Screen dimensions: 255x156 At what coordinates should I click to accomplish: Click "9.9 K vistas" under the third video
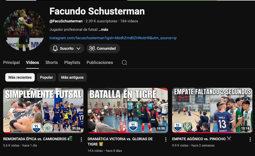(180, 145)
